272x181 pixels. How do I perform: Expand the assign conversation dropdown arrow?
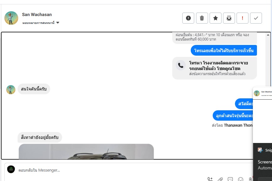coord(58,23)
